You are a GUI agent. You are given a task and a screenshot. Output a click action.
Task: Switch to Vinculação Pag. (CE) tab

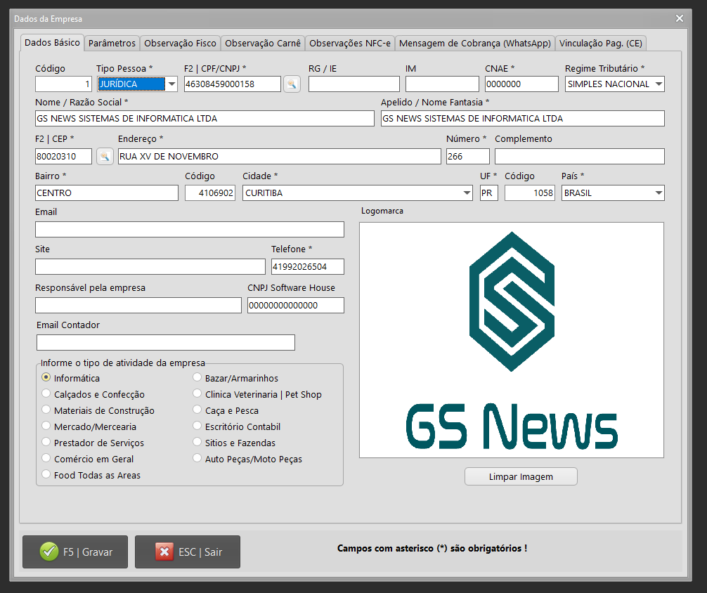601,44
